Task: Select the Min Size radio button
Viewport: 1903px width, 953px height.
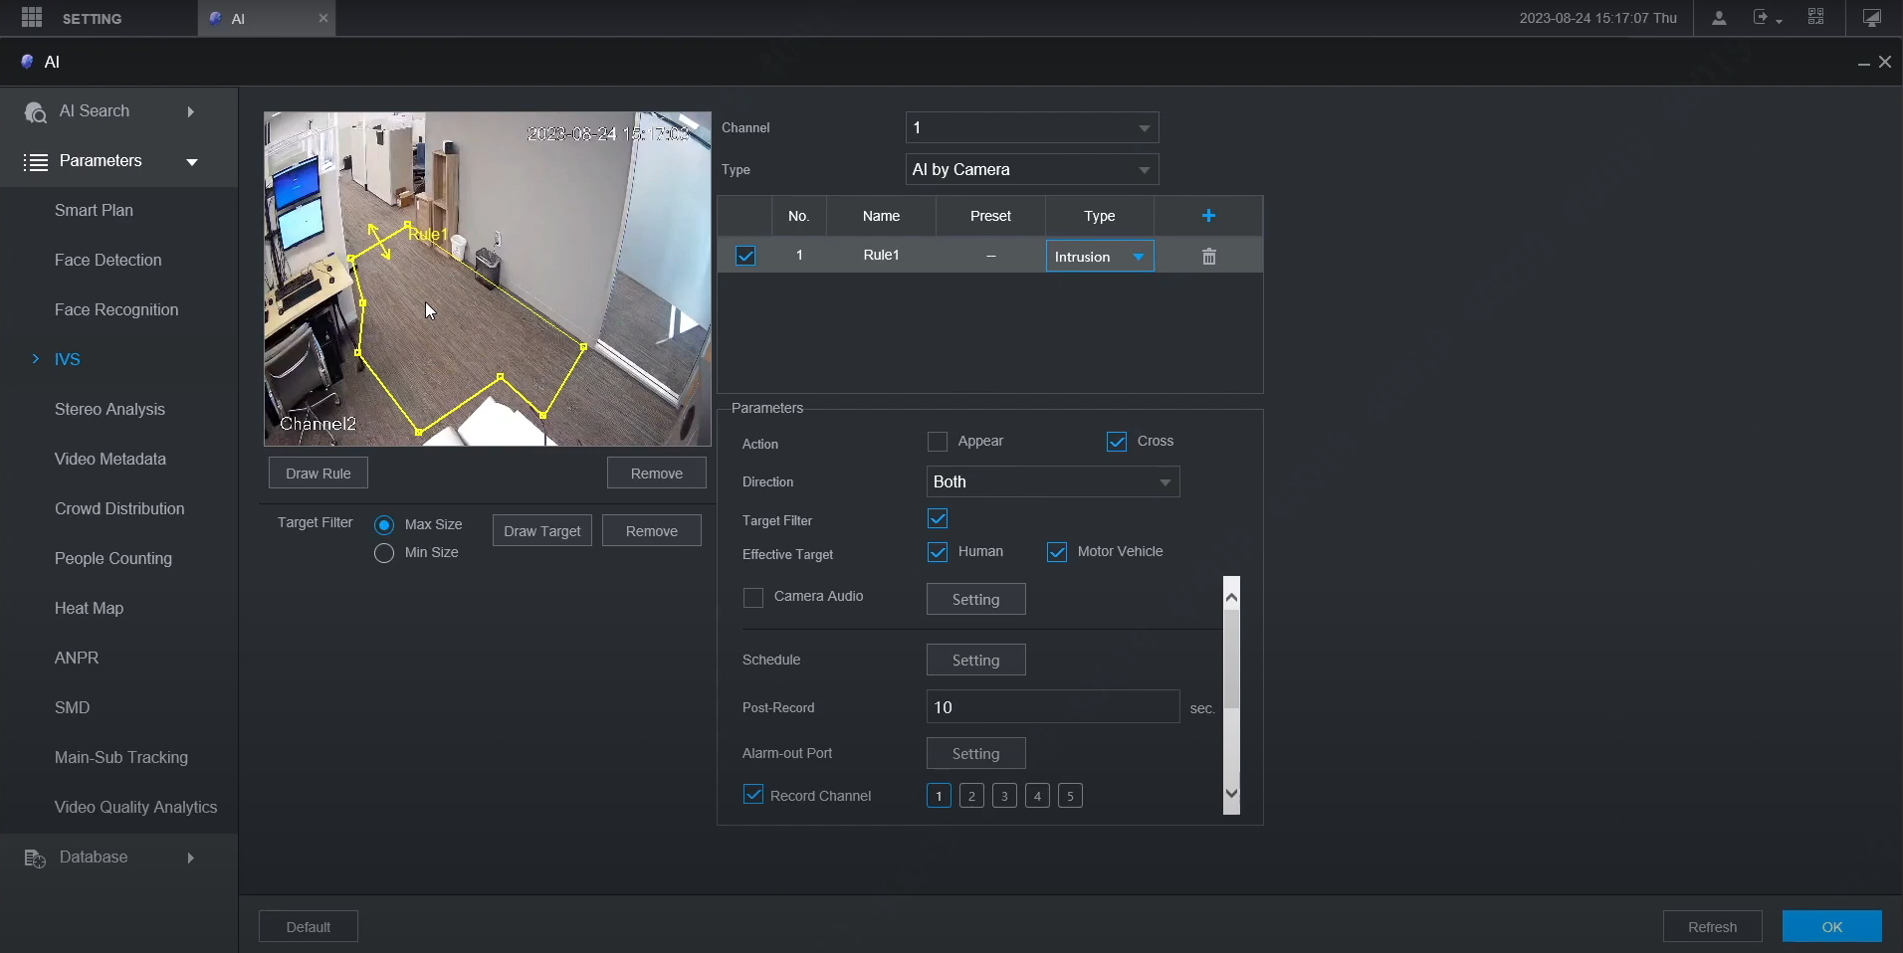Action: [383, 553]
